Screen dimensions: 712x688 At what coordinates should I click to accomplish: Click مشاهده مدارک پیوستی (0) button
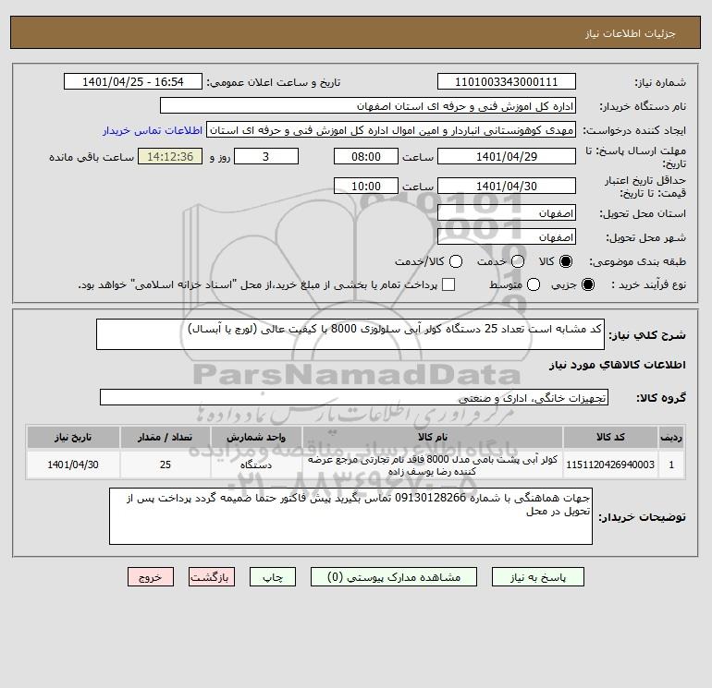point(394,577)
